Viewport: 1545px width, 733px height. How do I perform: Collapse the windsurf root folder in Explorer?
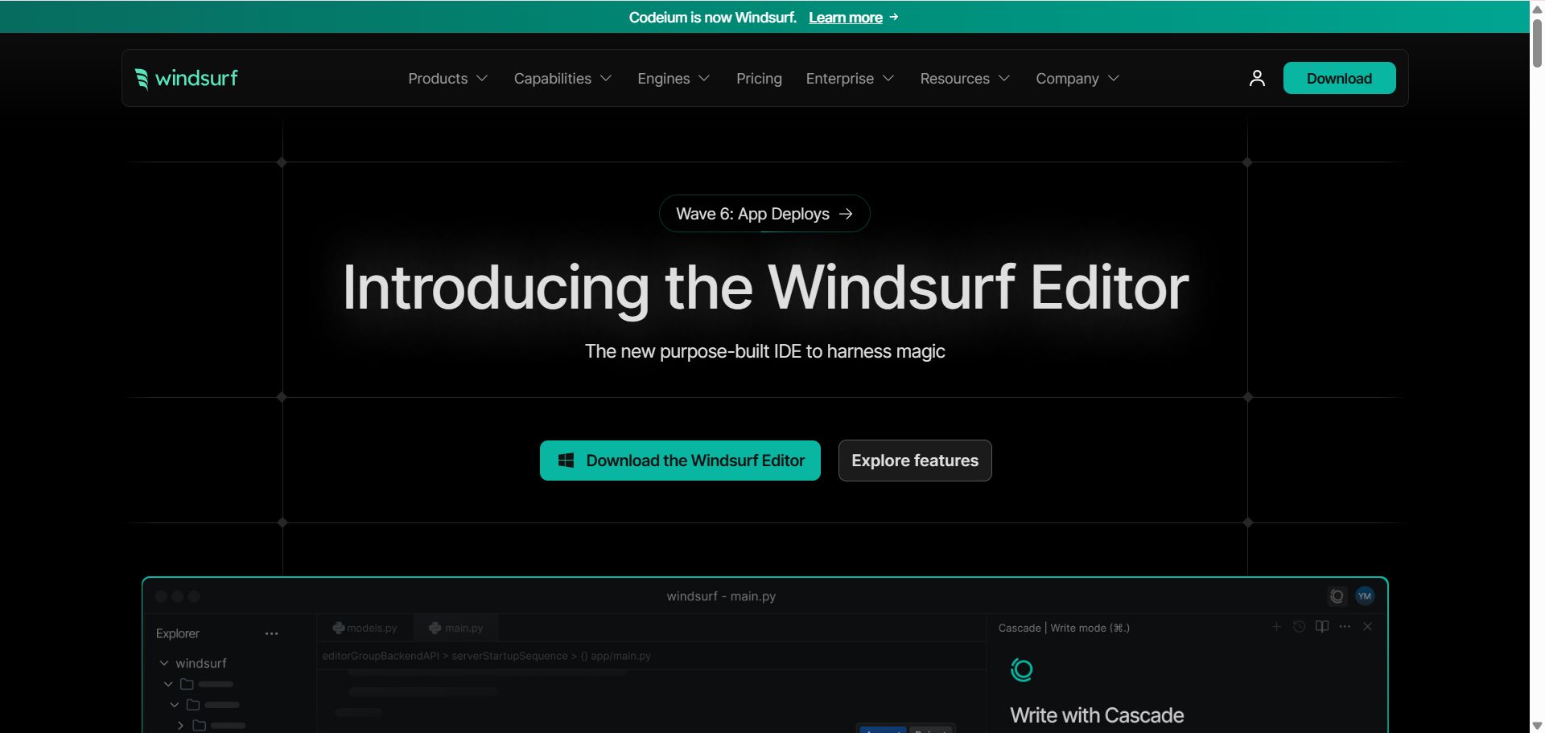[164, 663]
